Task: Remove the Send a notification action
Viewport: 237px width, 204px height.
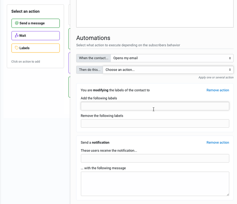Action: point(218,142)
